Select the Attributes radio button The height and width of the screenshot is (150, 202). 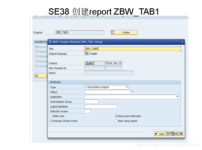pos(36,57)
